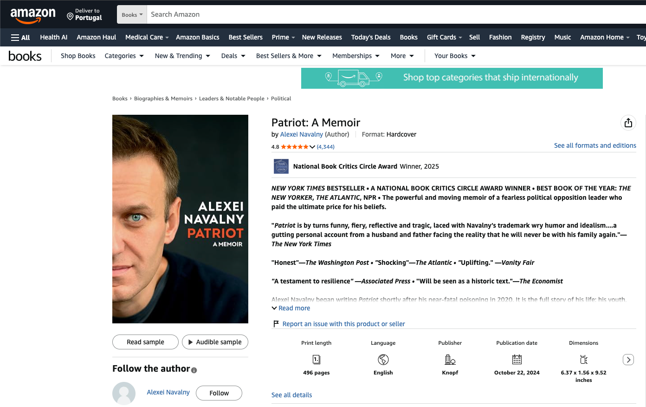The width and height of the screenshot is (646, 407).
Task: Click the Amazon logo
Action: pos(33,15)
